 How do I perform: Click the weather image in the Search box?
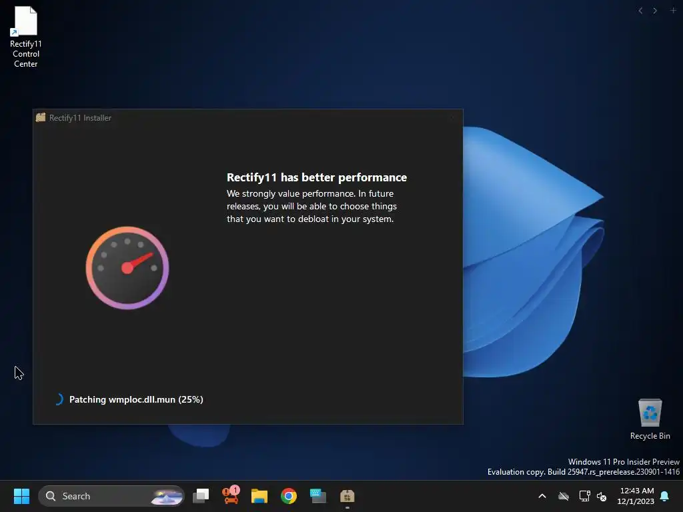166,496
